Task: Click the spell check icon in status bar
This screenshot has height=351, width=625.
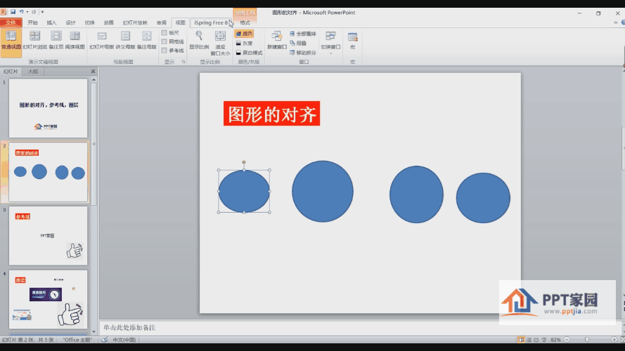Action: click(x=105, y=340)
